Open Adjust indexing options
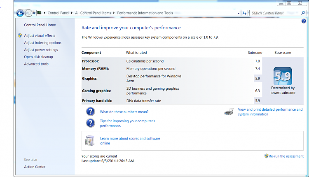 [42, 43]
